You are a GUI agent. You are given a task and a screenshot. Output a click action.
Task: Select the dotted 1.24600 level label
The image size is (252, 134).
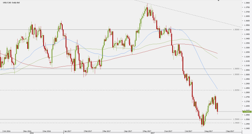click(x=236, y=123)
